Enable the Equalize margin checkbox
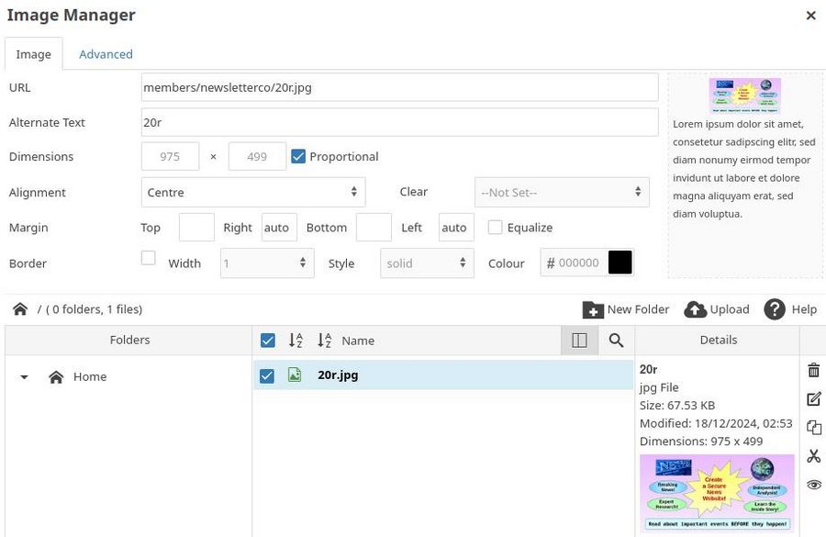826x537 pixels. click(x=496, y=227)
